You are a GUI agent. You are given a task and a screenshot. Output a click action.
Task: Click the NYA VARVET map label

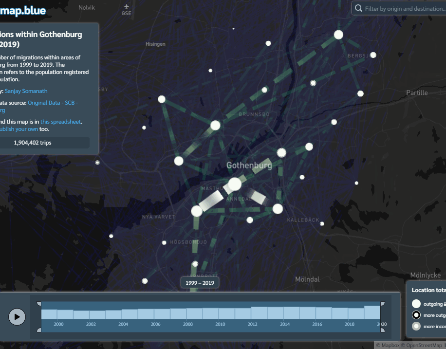(x=158, y=217)
